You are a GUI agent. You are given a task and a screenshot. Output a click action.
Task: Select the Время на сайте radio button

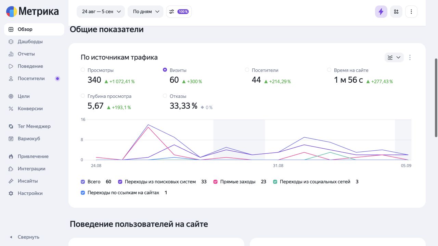click(329, 70)
